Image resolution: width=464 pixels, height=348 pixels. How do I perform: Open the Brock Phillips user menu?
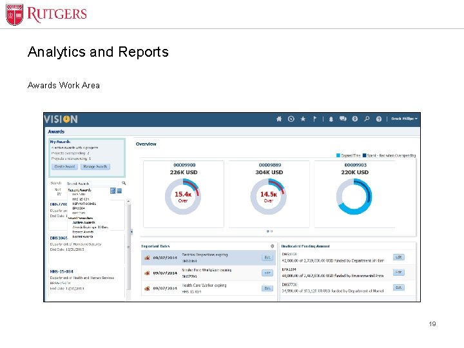tap(404, 119)
